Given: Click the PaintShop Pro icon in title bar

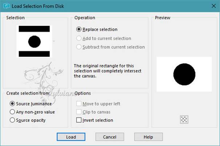Looking at the screenshot, I should point(7,6).
